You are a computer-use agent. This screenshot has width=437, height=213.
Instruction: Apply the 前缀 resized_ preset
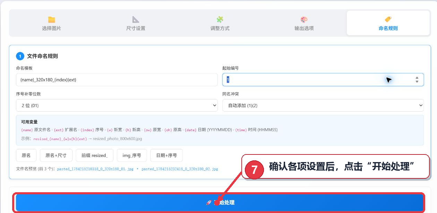point(95,156)
